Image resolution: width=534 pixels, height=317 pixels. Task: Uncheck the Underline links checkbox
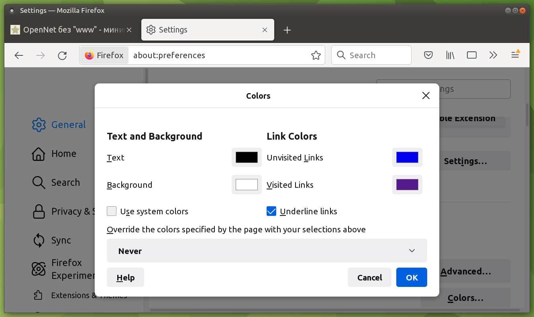(271, 211)
